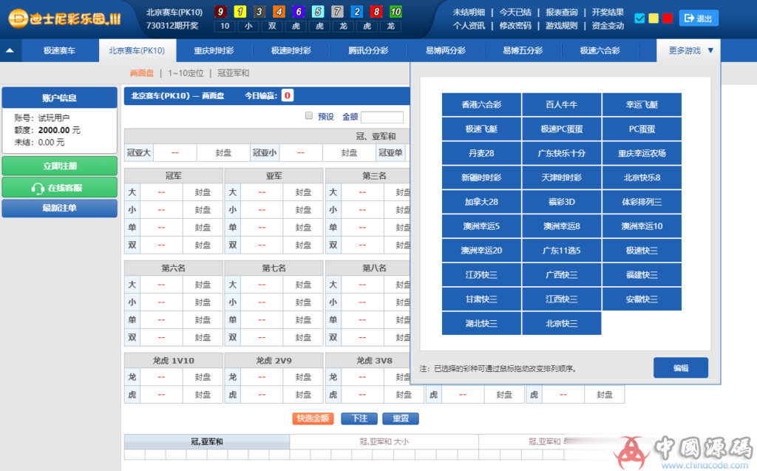The width and height of the screenshot is (757, 471).
Task: Choose 极速PC蛋蛋 game
Action: [562, 129]
